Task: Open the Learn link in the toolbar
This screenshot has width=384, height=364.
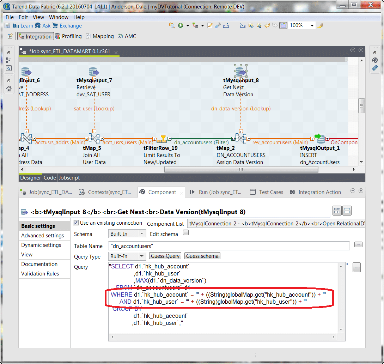Action: click(x=26, y=25)
